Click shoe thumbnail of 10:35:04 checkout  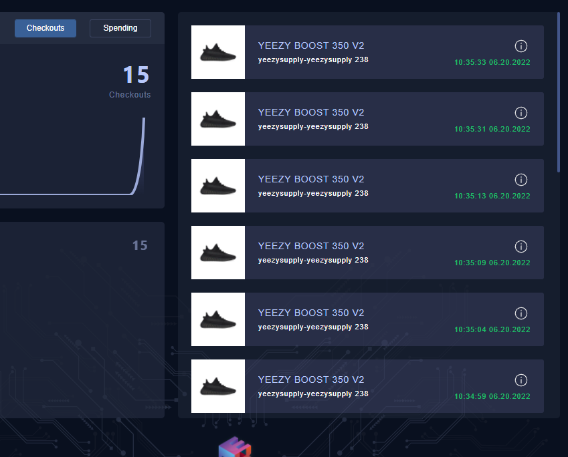click(x=218, y=319)
